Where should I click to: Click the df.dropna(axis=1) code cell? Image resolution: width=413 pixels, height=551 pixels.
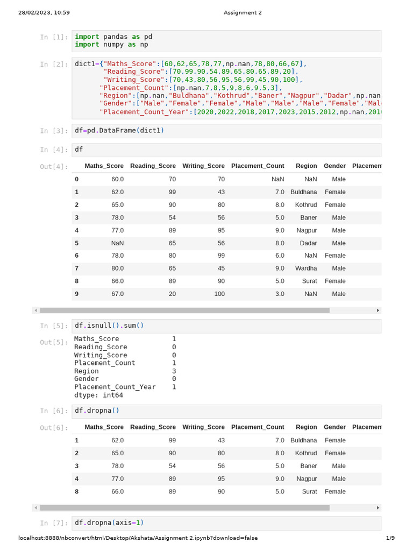(x=226, y=523)
